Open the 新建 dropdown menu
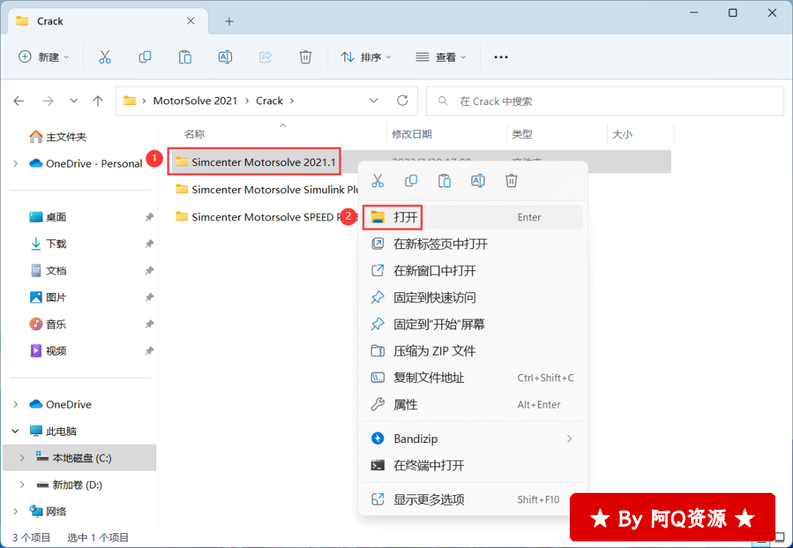This screenshot has height=548, width=793. pos(44,57)
